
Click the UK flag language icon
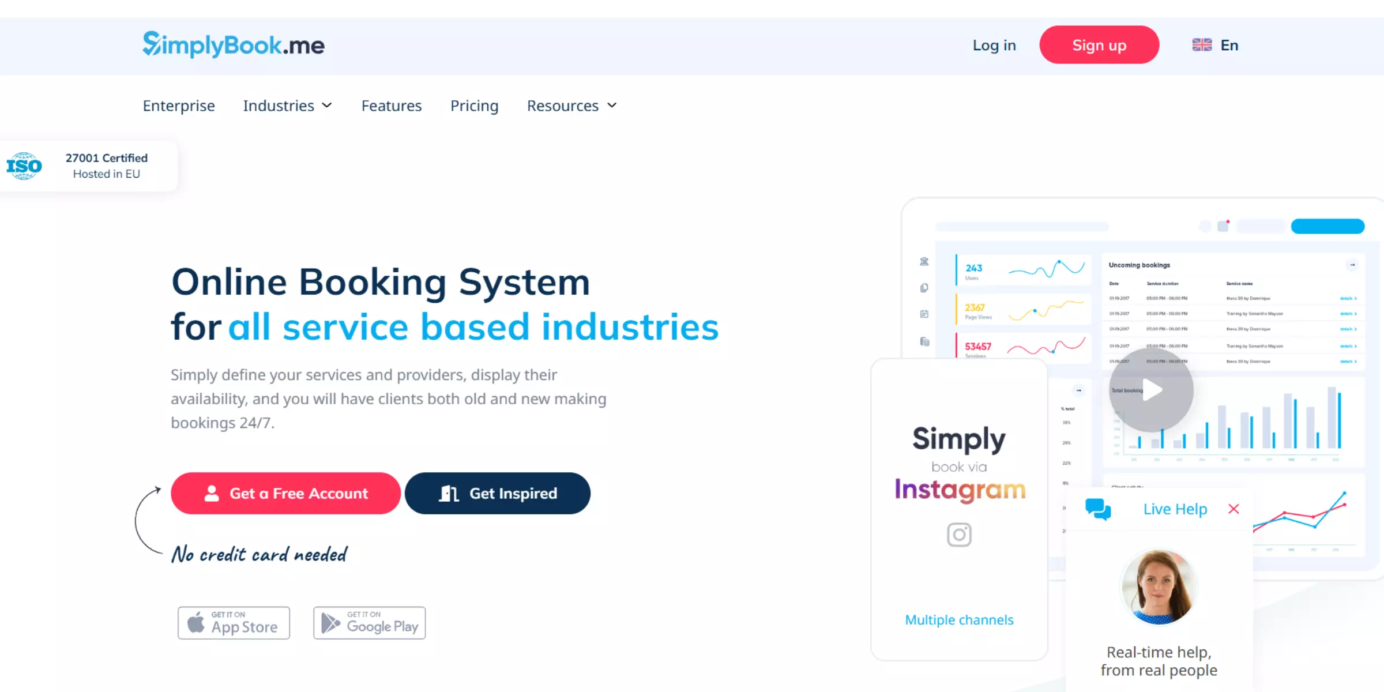pos(1202,45)
